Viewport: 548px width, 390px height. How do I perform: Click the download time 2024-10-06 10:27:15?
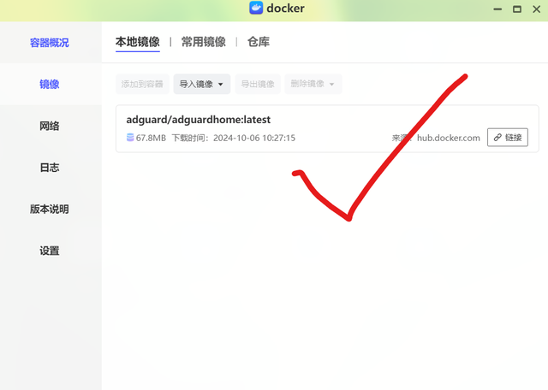point(254,138)
